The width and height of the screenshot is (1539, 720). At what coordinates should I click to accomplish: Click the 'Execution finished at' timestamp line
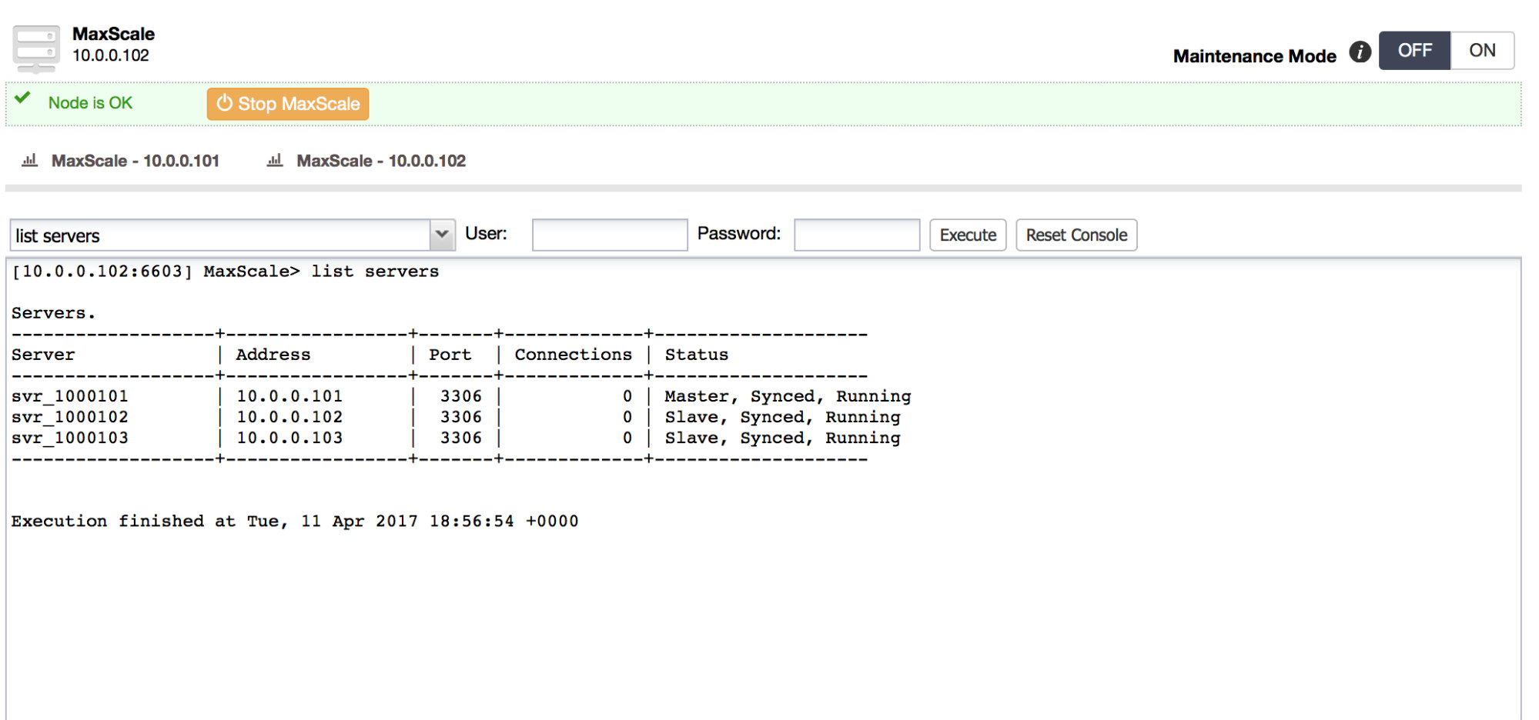[294, 521]
